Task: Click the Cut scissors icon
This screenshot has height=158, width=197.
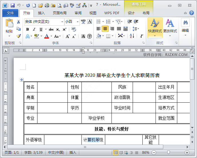Action: (19, 22)
